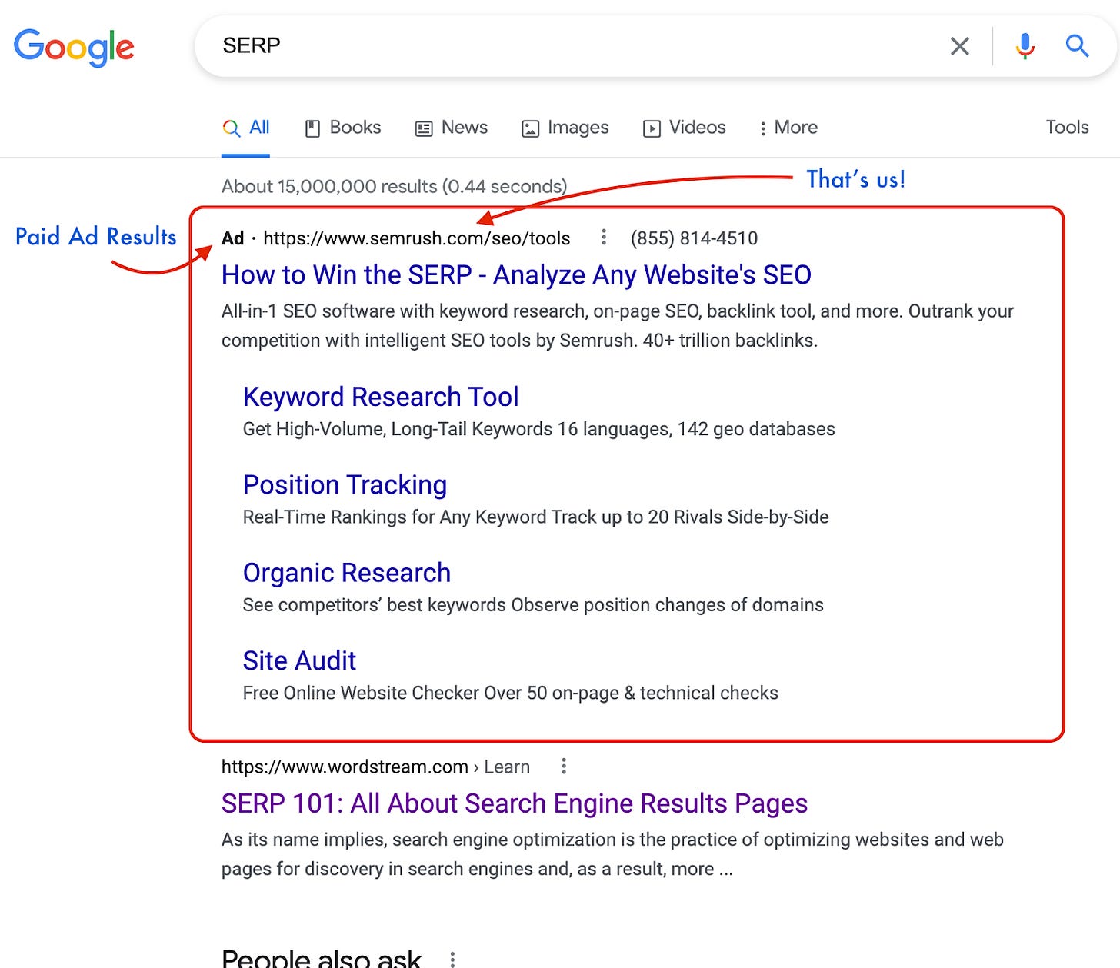Open the Position Tracking sitelink
This screenshot has height=968, width=1120.
tap(345, 485)
